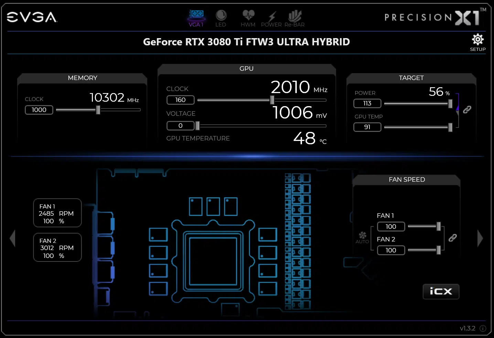The height and width of the screenshot is (338, 494).
Task: Click the voltage offset field 0
Action: point(181,126)
